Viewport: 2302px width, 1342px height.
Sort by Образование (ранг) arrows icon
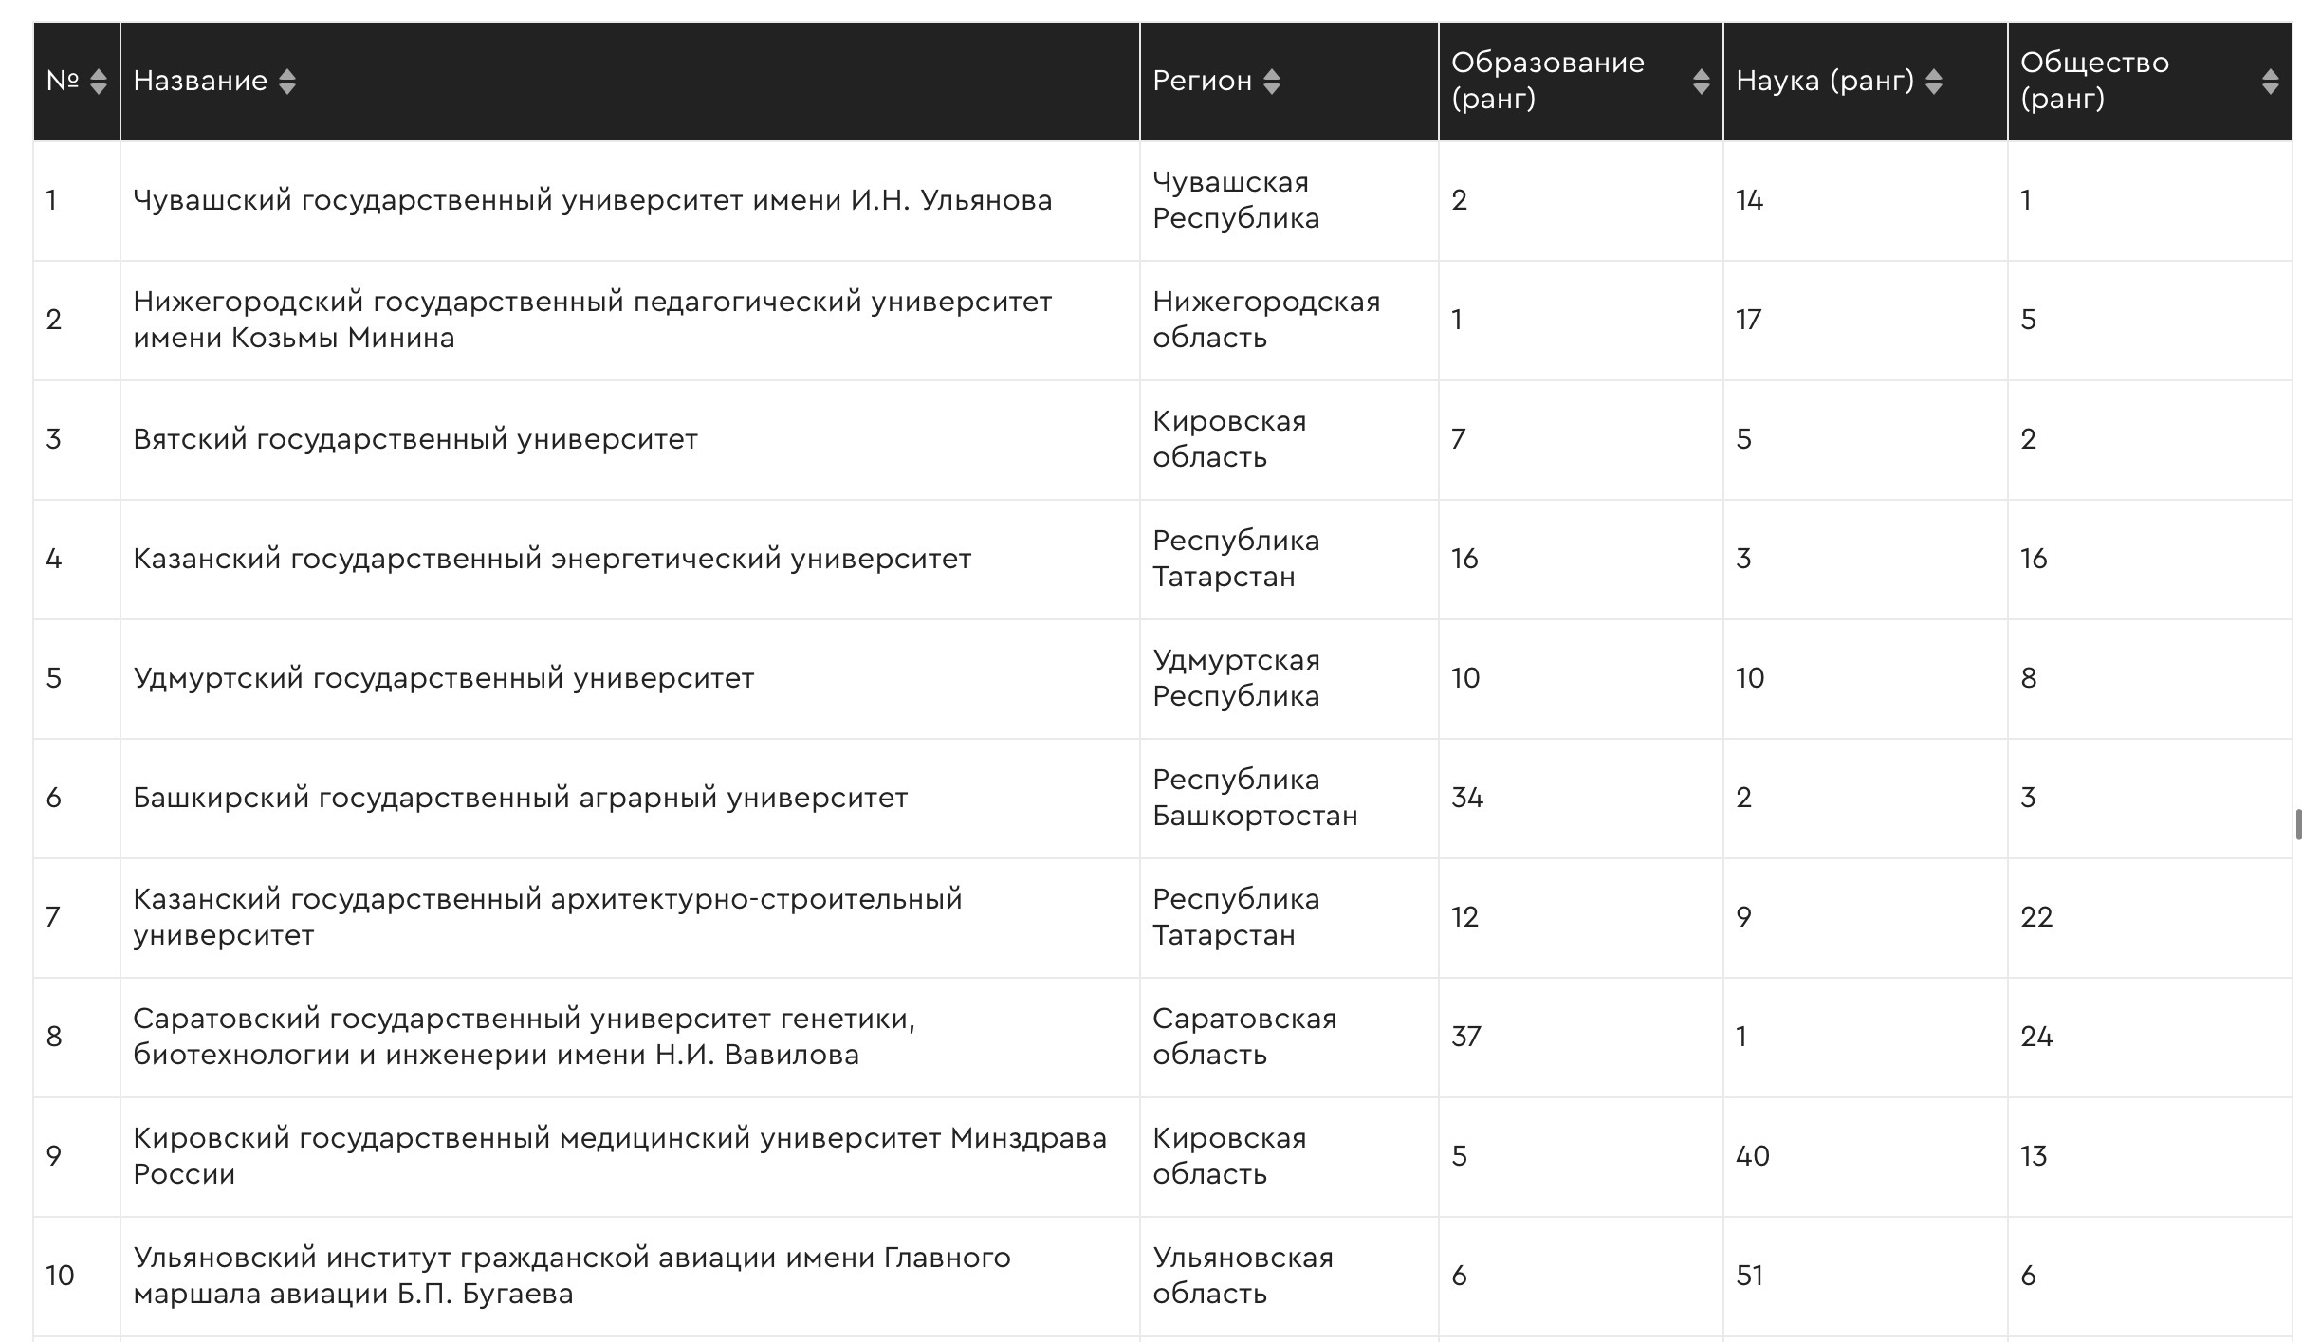pyautogui.click(x=1701, y=82)
